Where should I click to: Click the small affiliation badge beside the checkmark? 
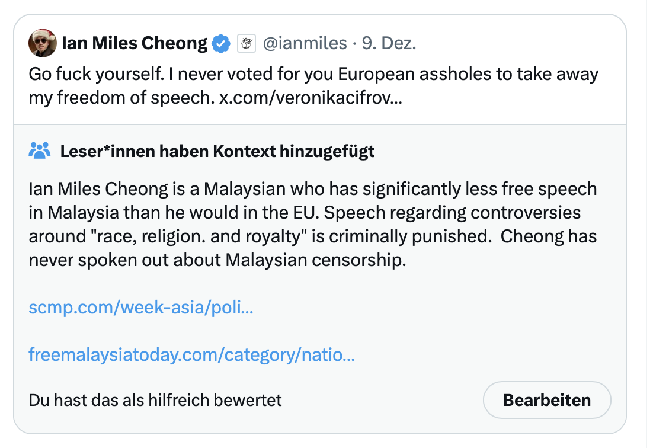point(246,43)
